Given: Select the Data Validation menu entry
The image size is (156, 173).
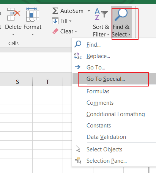Looking at the screenshot, I should coord(114,137).
